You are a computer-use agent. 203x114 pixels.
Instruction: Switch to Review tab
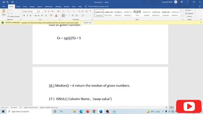click(67, 6)
